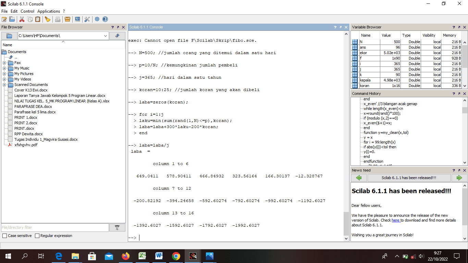Undock the News feed panel
468x263 pixels.
[459, 170]
